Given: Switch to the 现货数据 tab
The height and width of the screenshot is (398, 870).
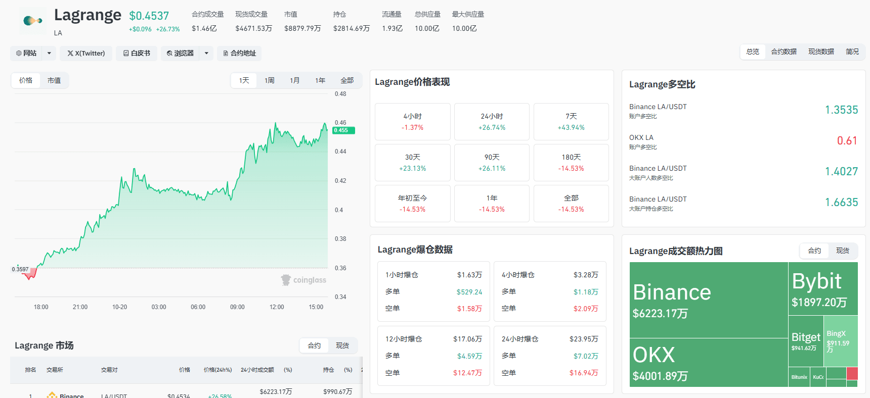Looking at the screenshot, I should 821,52.
